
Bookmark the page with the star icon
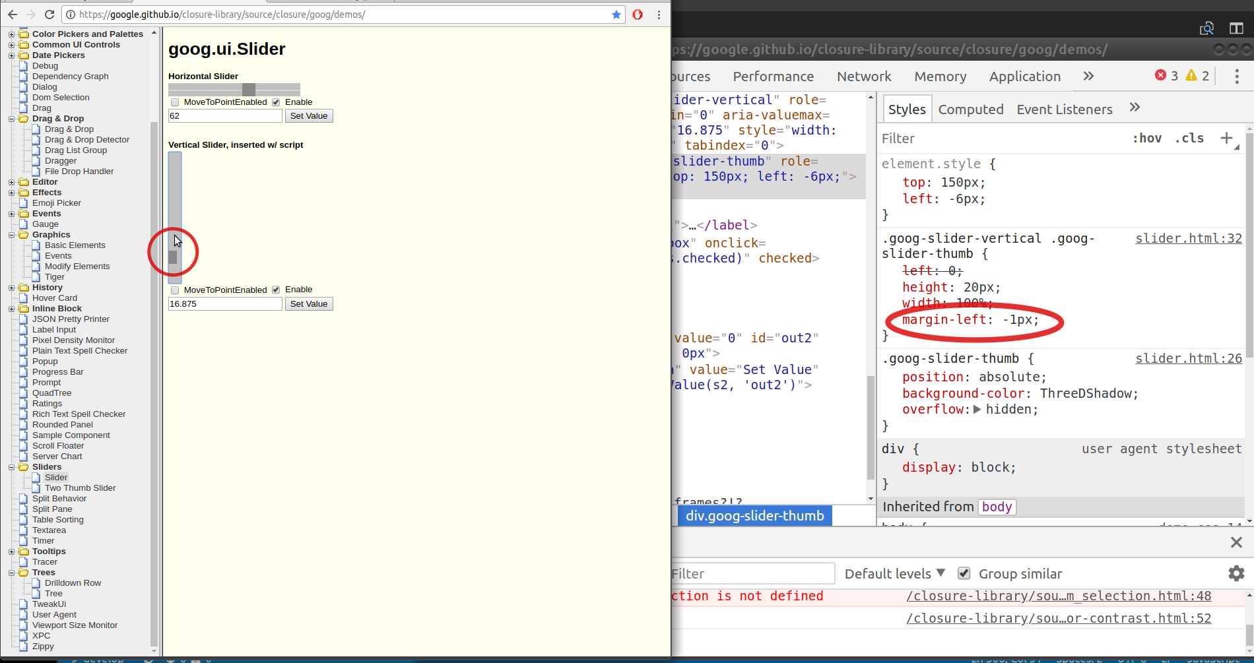point(616,14)
